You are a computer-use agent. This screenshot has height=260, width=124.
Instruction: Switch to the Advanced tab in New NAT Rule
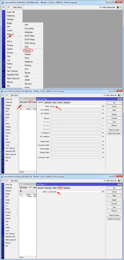[48, 103]
